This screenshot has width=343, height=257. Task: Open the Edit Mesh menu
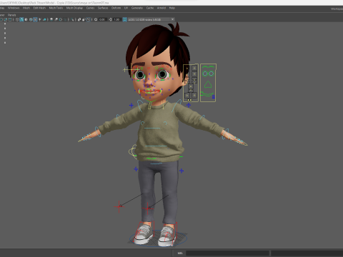point(39,8)
